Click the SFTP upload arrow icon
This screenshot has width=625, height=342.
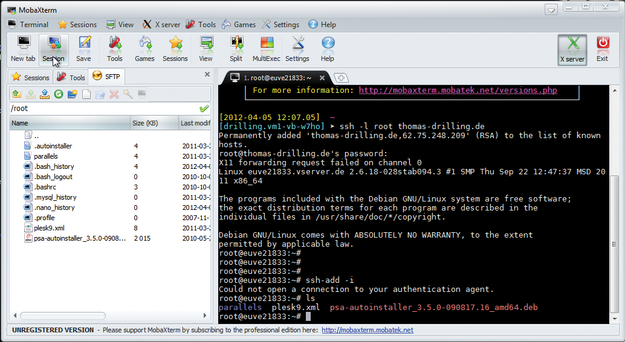(x=44, y=94)
